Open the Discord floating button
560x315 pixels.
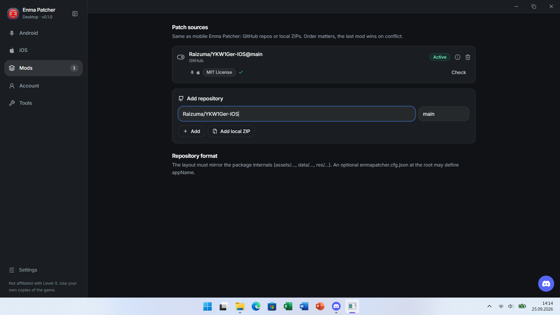point(546,283)
